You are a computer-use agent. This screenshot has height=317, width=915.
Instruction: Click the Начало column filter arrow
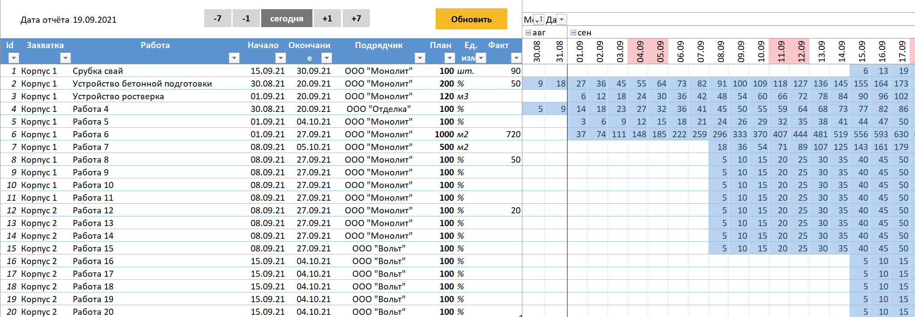(x=280, y=58)
